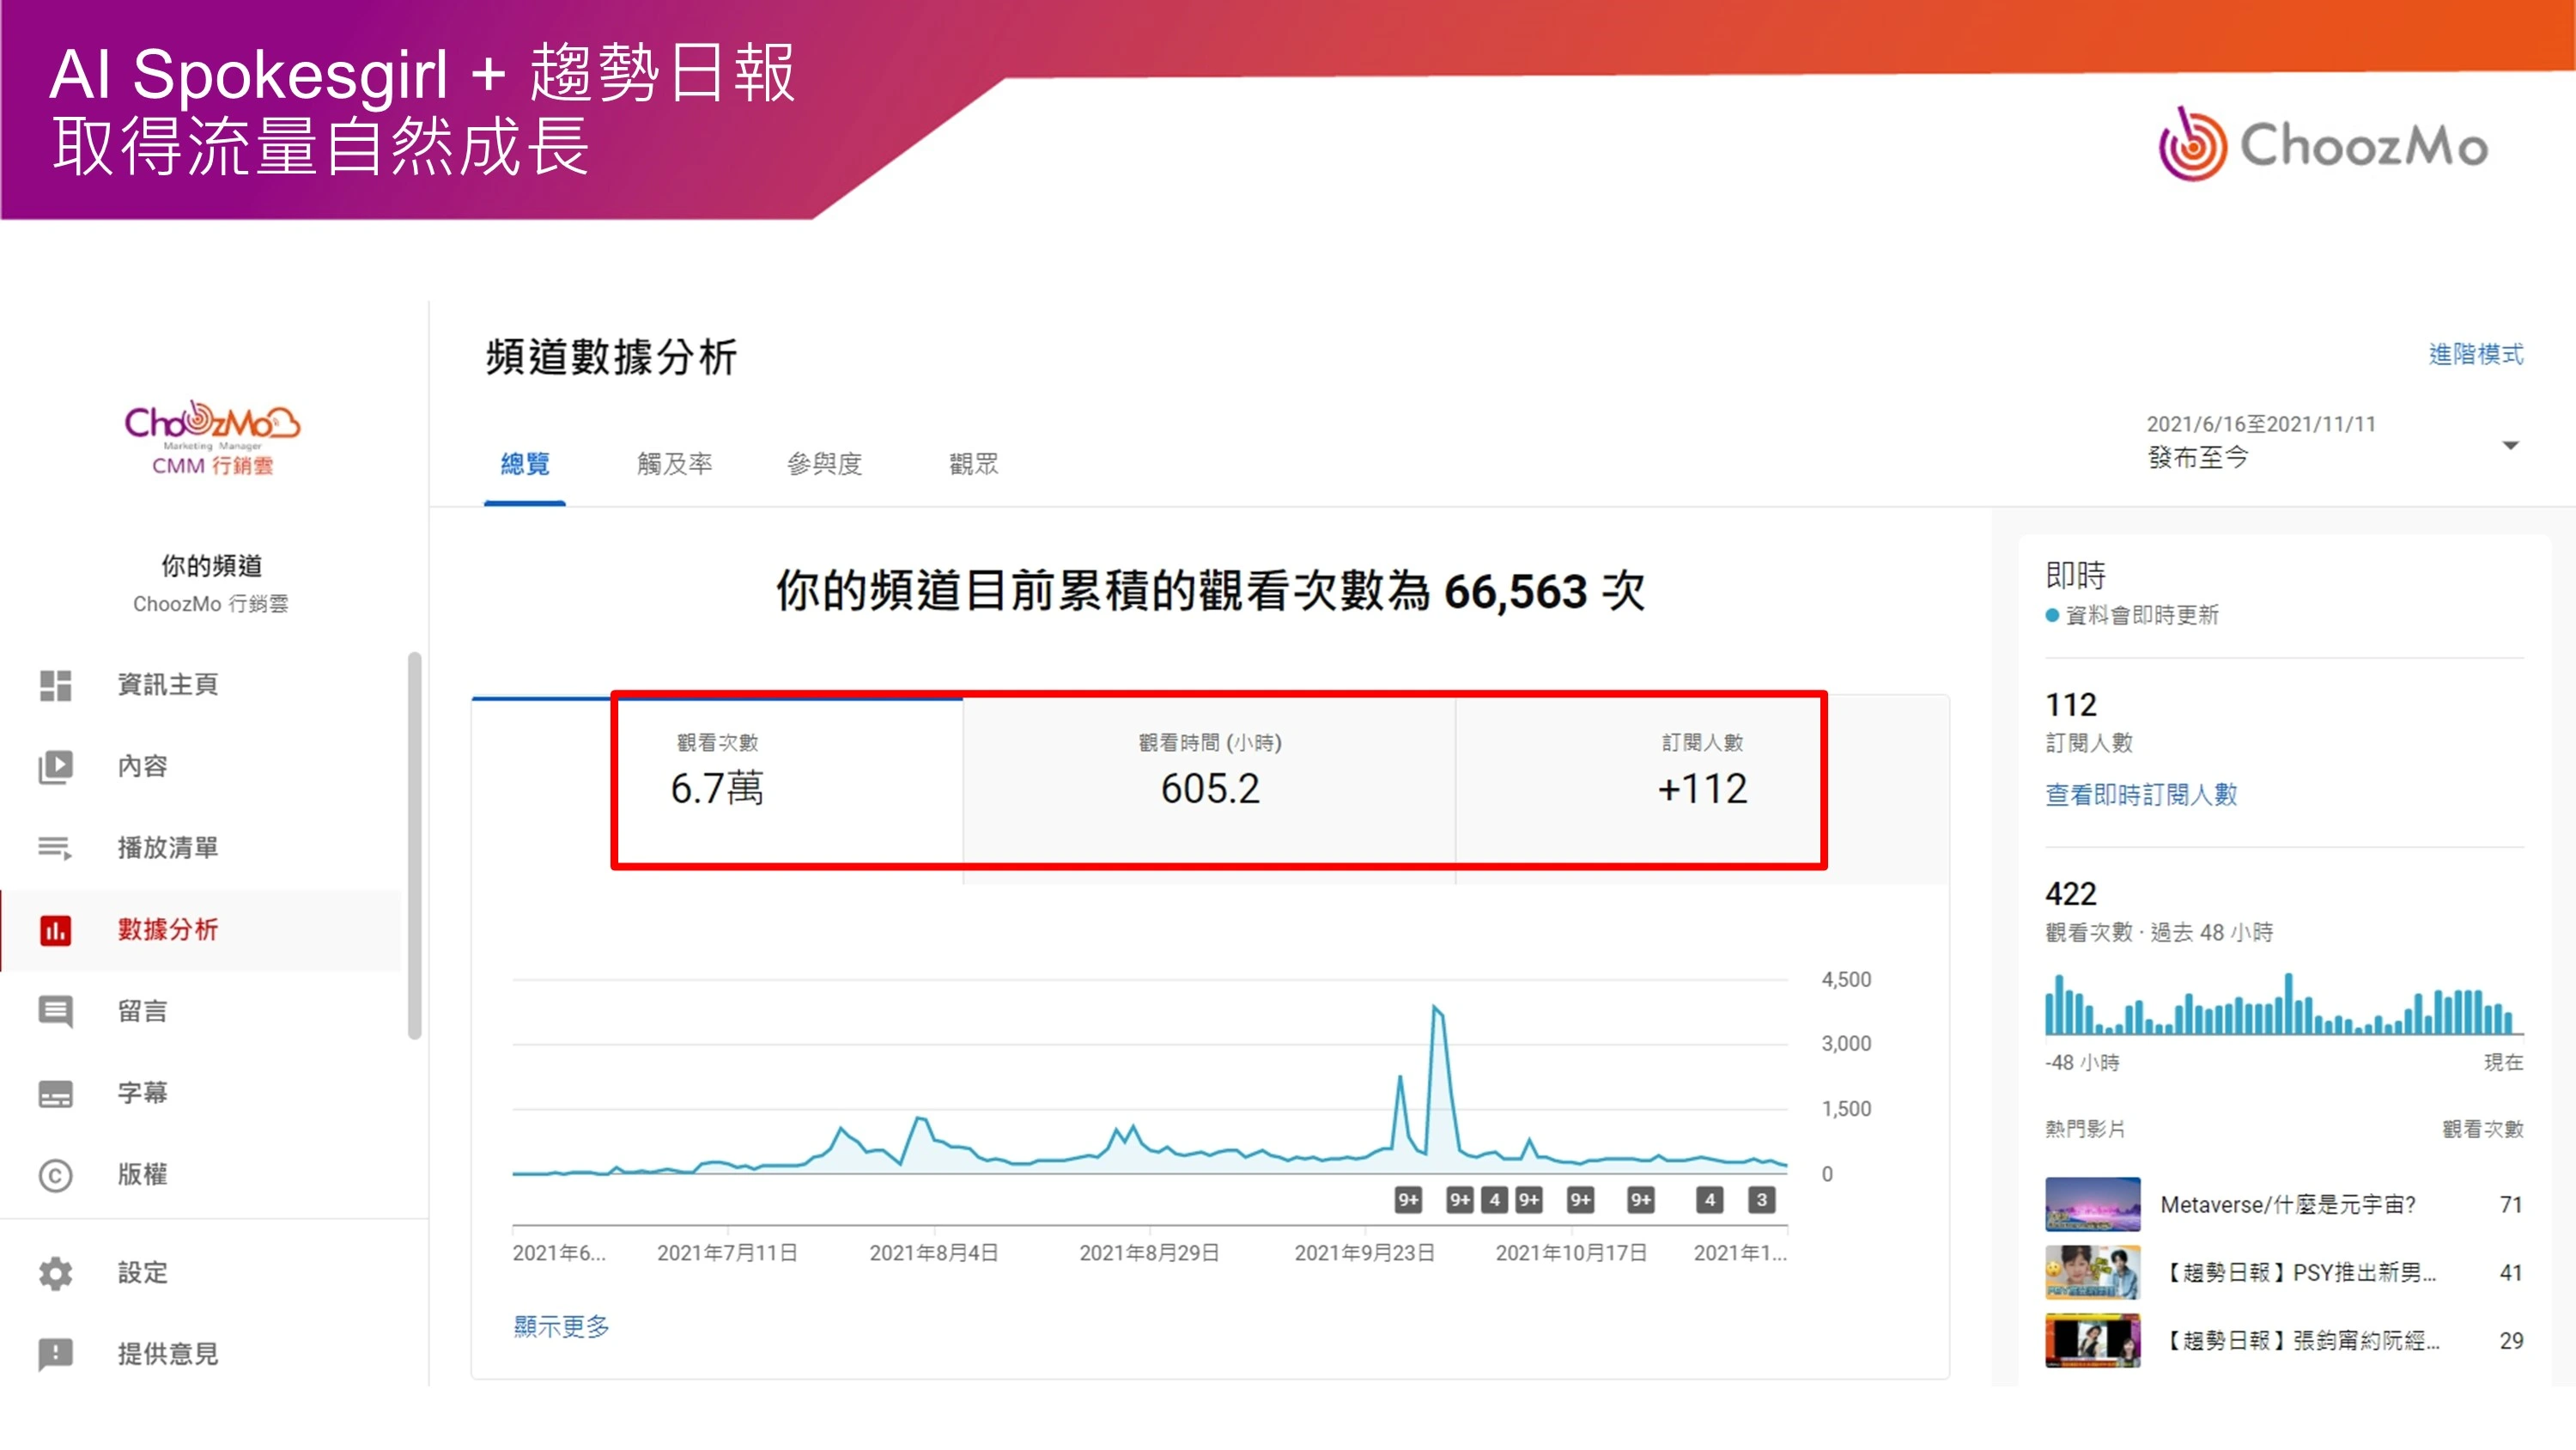The height and width of the screenshot is (1450, 2576).
Task: Select the 播放清單 playlist icon
Action: pyautogui.click(x=55, y=848)
